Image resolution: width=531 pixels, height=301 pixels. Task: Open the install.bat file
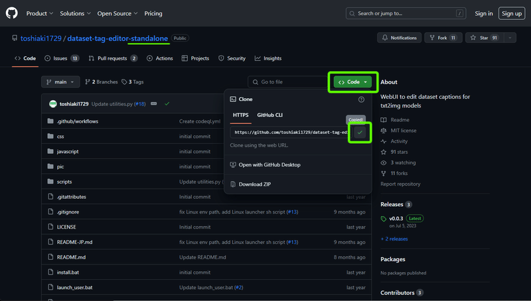coord(68,272)
